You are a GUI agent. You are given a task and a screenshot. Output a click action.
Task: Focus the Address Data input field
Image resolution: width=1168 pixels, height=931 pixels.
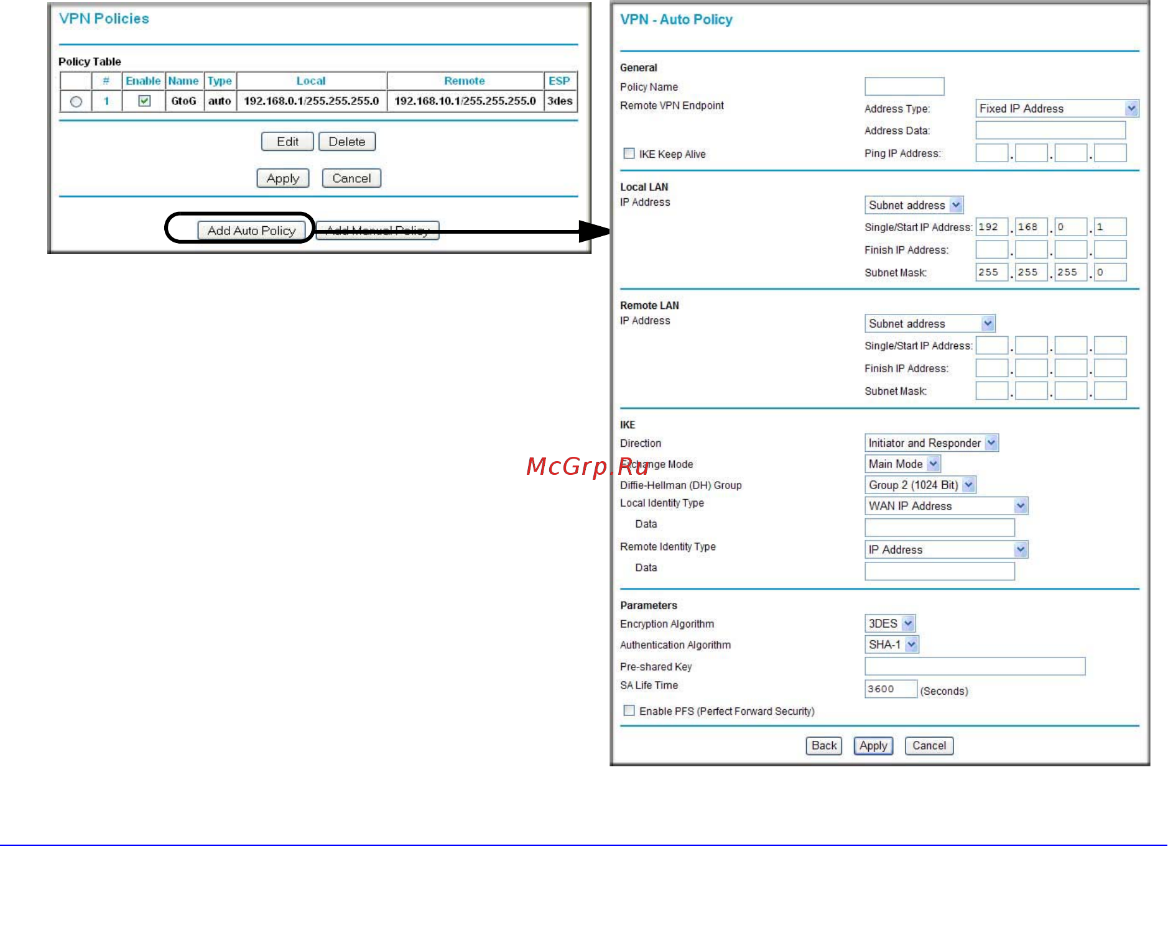1050,130
